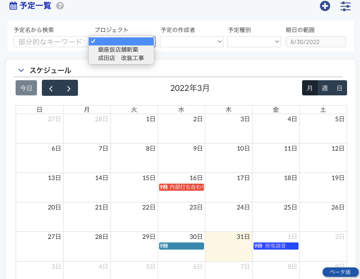Select 銀座仮店舗新築 from project list
This screenshot has height=279, width=360.
click(118, 49)
